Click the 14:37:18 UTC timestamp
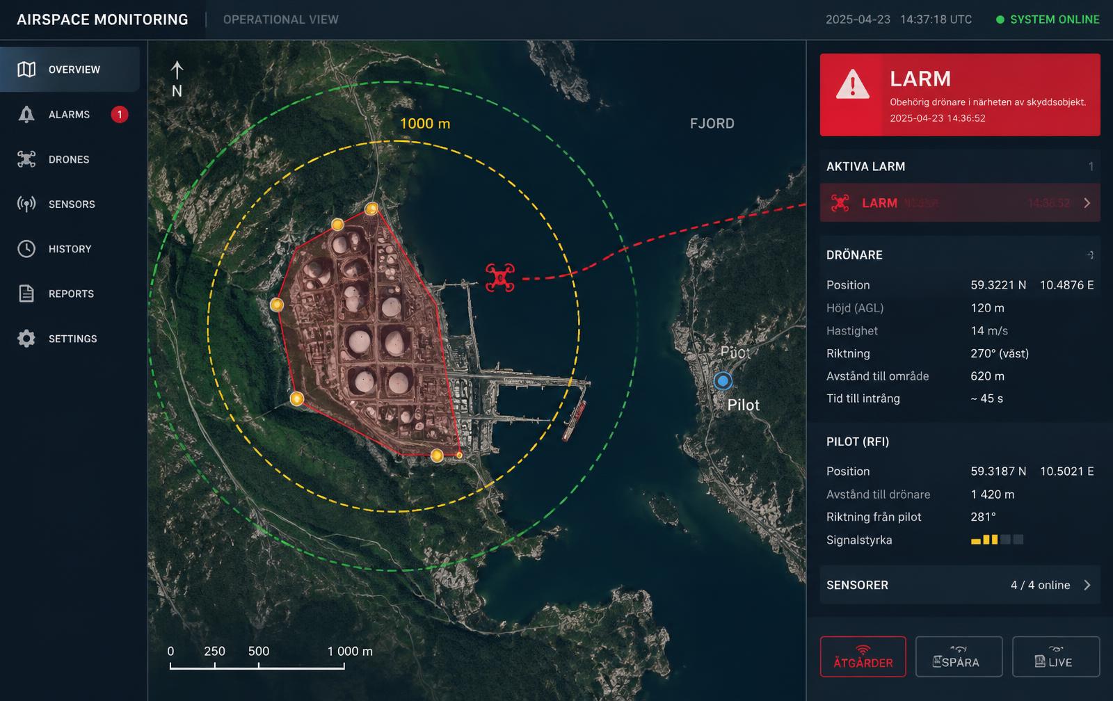This screenshot has height=701, width=1113. [x=936, y=19]
